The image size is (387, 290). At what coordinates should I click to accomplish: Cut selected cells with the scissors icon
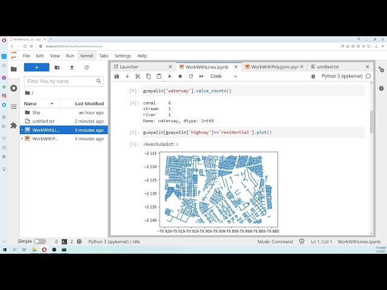pos(138,77)
